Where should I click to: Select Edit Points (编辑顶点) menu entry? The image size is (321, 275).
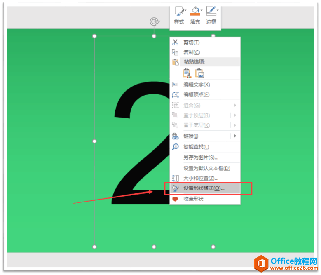(205, 94)
